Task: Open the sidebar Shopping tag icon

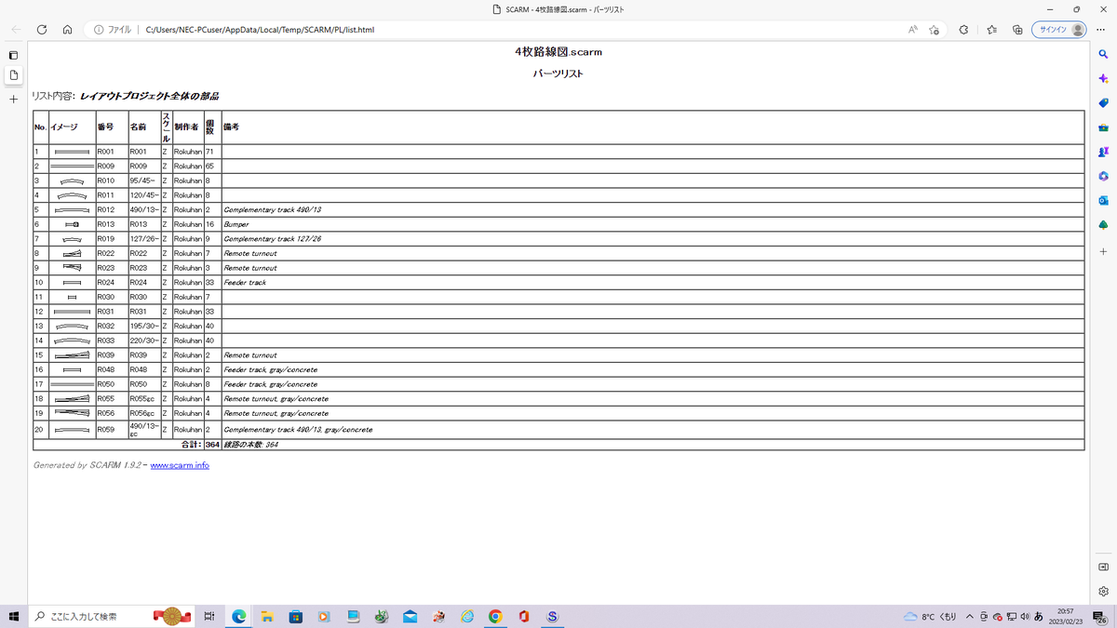Action: (1103, 103)
